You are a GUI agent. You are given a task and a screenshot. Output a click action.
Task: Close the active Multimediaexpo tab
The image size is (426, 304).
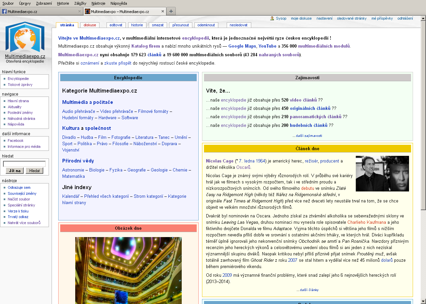tap(163, 11)
